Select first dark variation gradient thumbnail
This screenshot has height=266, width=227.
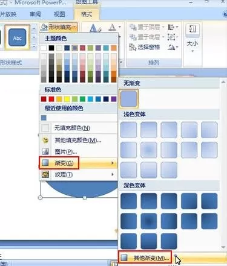129,201
